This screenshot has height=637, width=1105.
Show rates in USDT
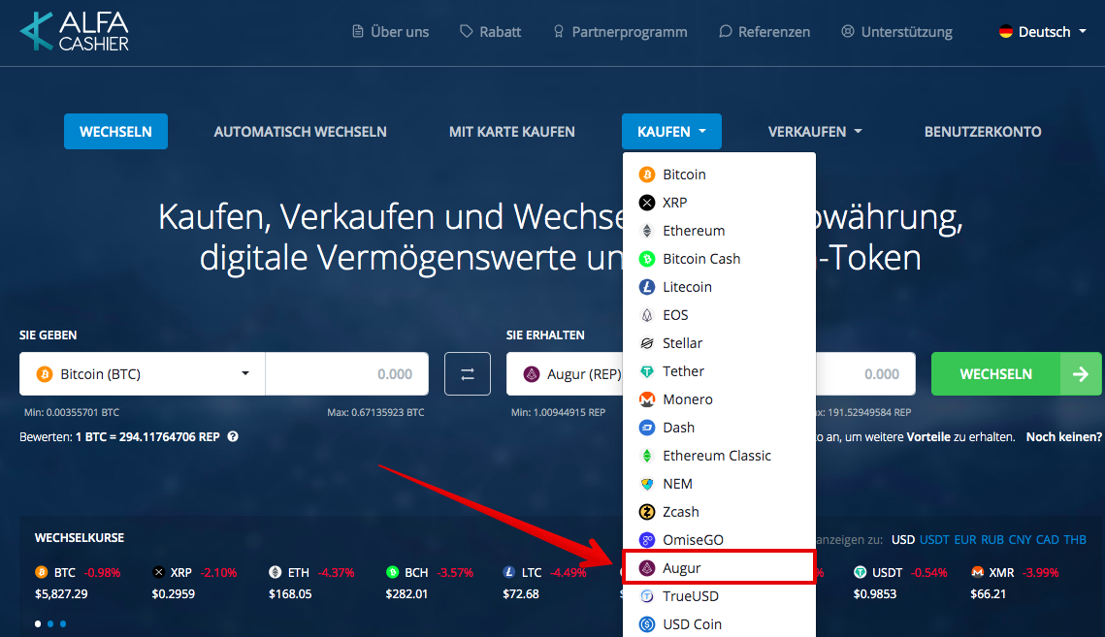934,540
